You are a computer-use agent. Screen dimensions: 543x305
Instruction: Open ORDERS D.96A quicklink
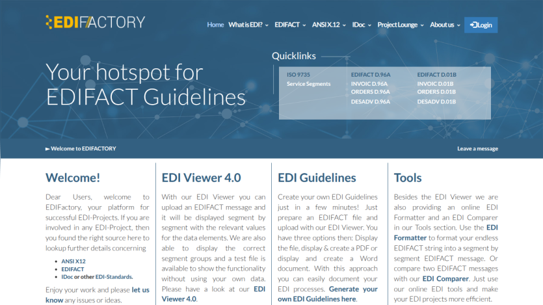pyautogui.click(x=370, y=92)
